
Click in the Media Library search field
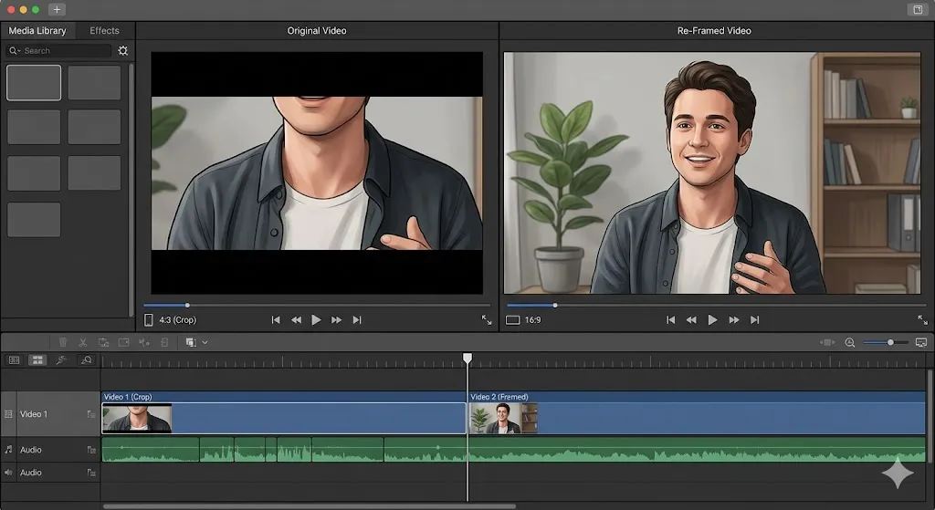[x=58, y=51]
